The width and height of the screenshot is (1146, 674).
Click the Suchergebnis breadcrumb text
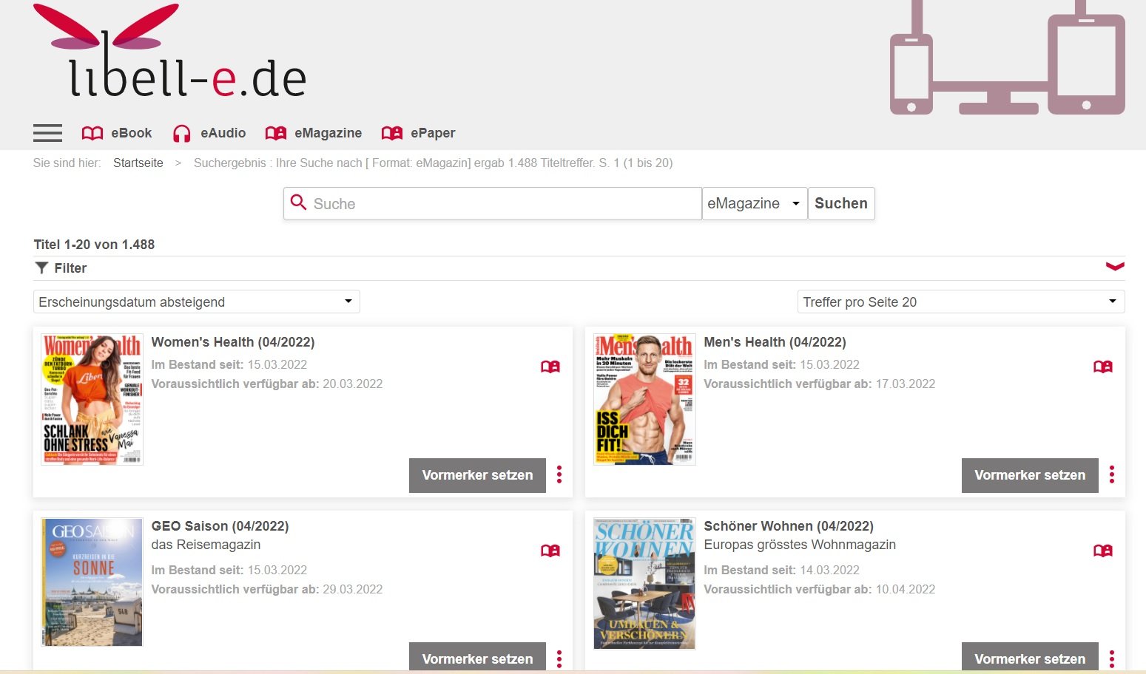(x=433, y=163)
